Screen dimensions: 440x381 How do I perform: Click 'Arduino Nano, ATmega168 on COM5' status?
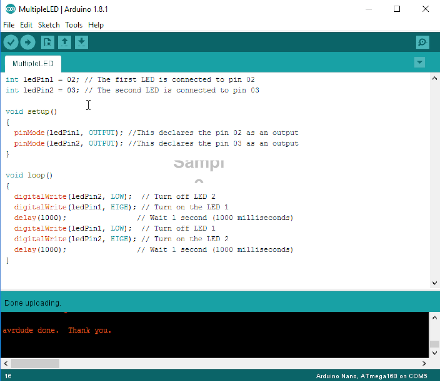tap(372, 376)
